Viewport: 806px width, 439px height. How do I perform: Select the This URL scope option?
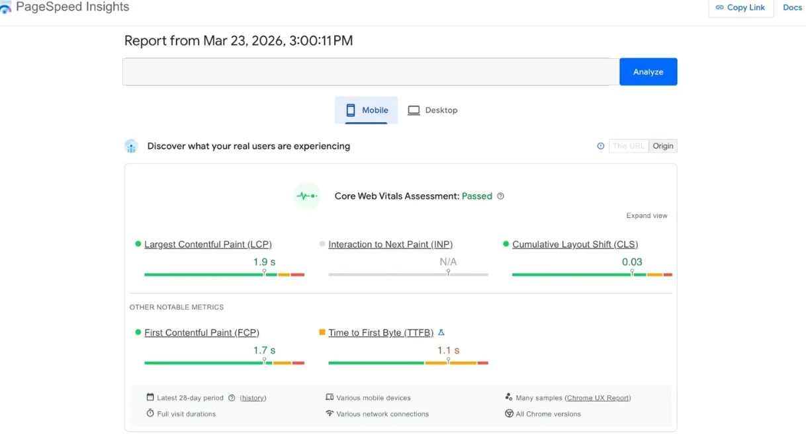(x=628, y=145)
